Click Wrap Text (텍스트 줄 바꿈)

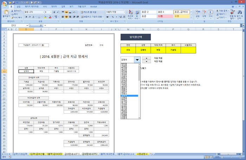coord(89,12)
